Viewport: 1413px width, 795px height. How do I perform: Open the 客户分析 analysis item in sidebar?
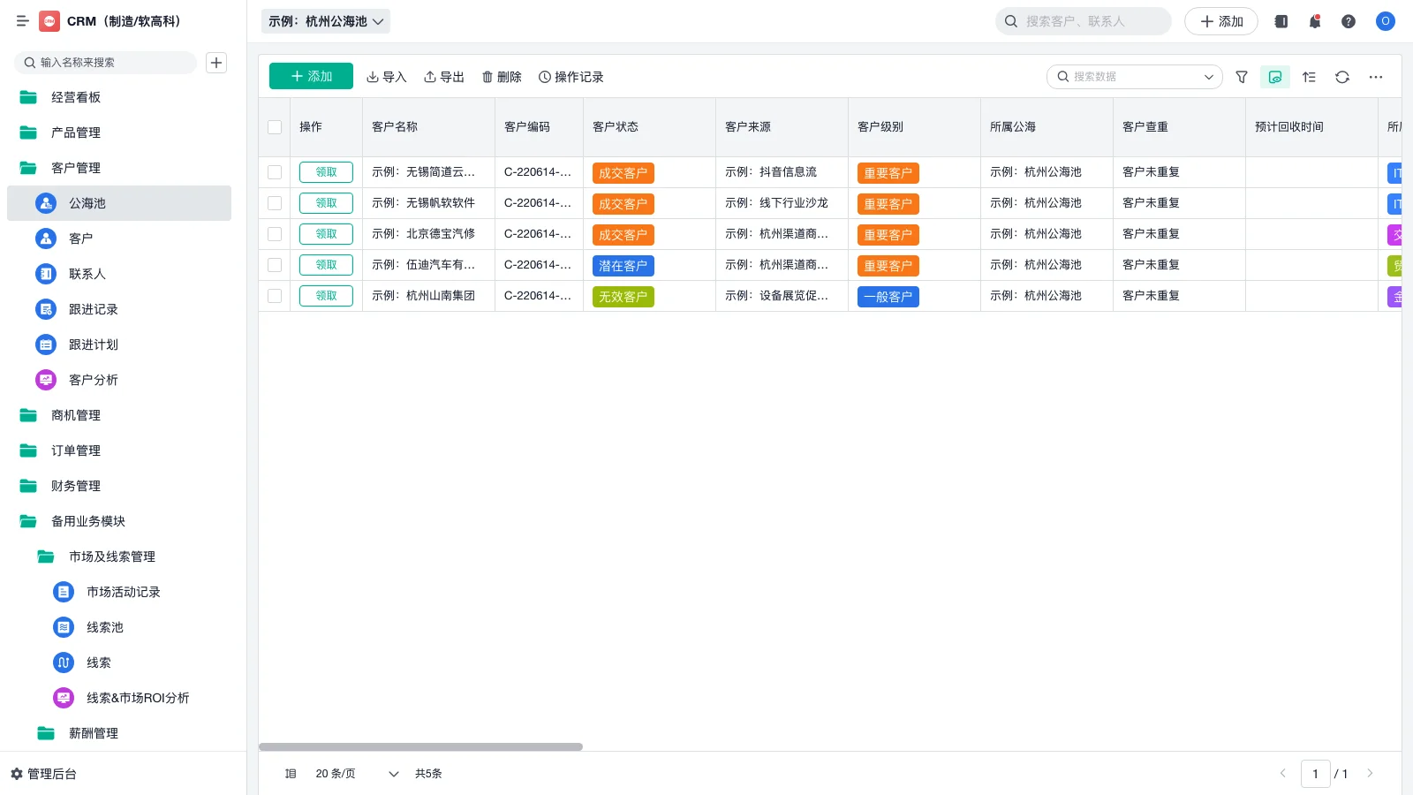pos(94,380)
